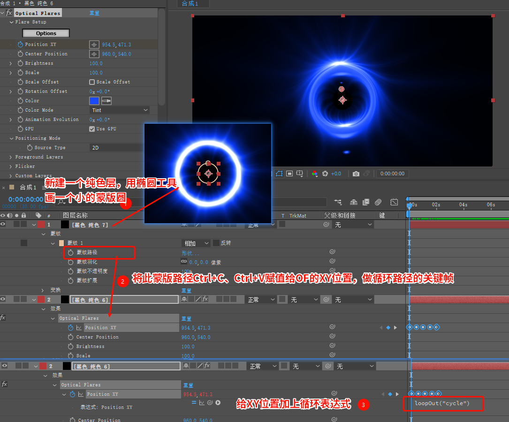
Task: Open parent 无 dropdown for layer 1
Action: point(353,225)
